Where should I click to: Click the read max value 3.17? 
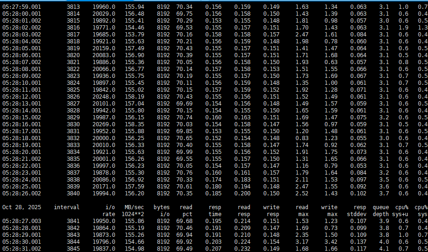pyautogui.click(x=302, y=242)
